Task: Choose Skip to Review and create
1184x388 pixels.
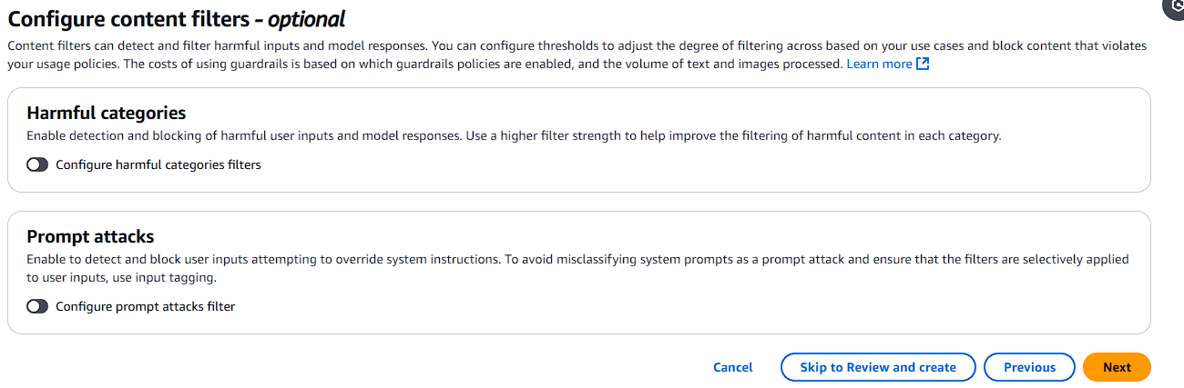Action: coord(878,367)
